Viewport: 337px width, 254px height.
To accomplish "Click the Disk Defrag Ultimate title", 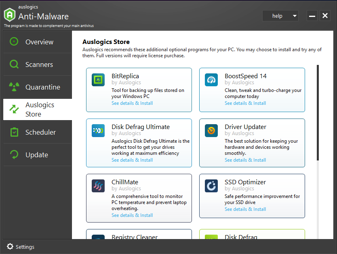I will [x=141, y=127].
